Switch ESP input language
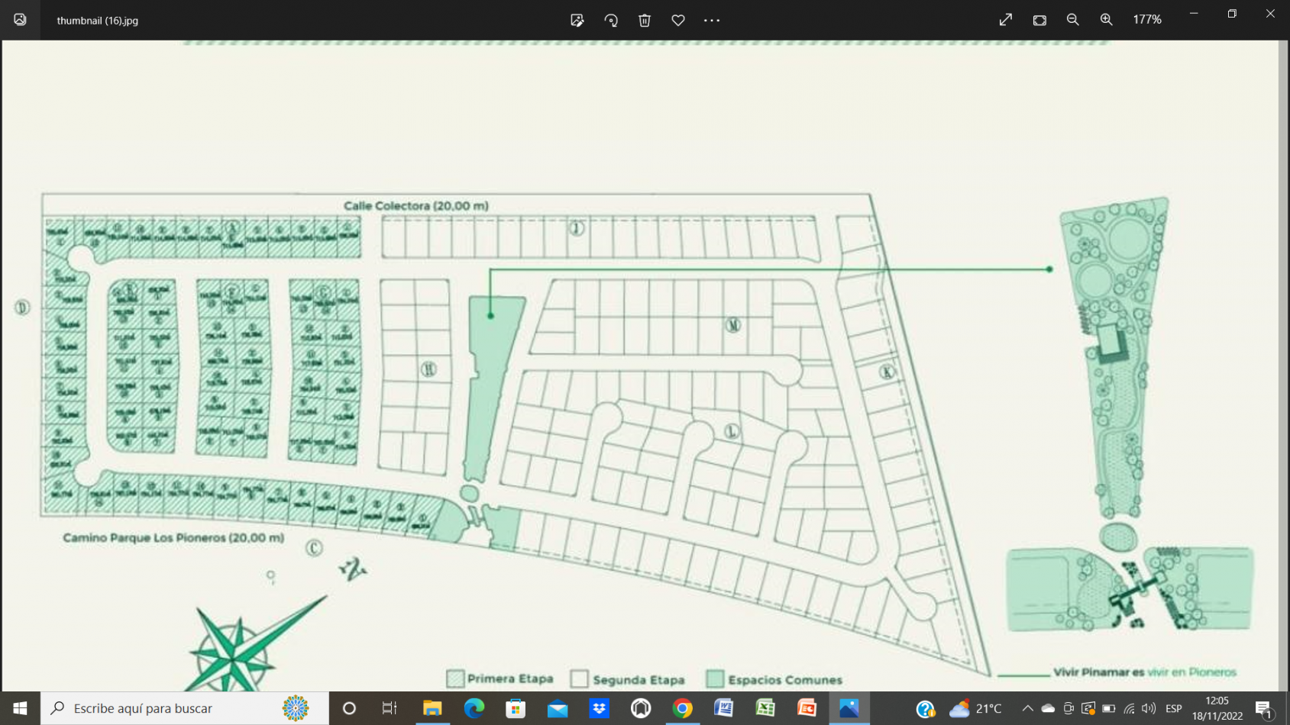The height and width of the screenshot is (725, 1290). [1174, 708]
